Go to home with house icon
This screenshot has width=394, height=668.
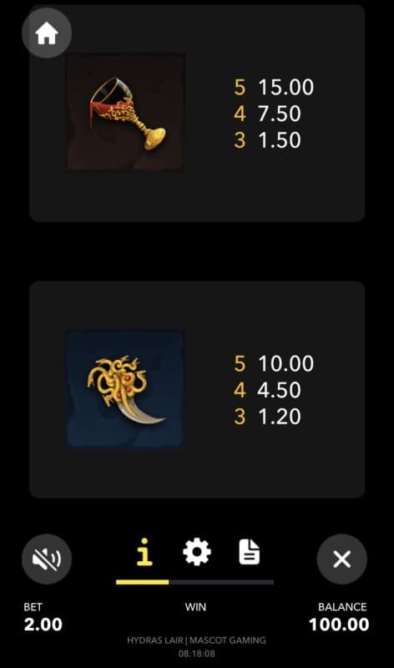coord(47,33)
